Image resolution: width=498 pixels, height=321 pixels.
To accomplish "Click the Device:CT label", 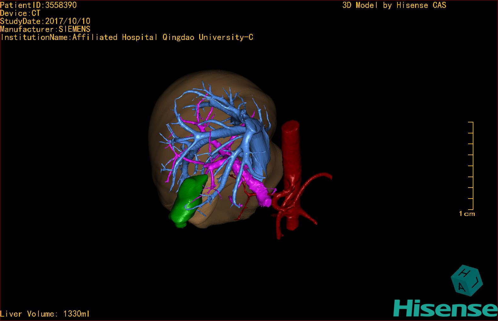I will (20, 13).
